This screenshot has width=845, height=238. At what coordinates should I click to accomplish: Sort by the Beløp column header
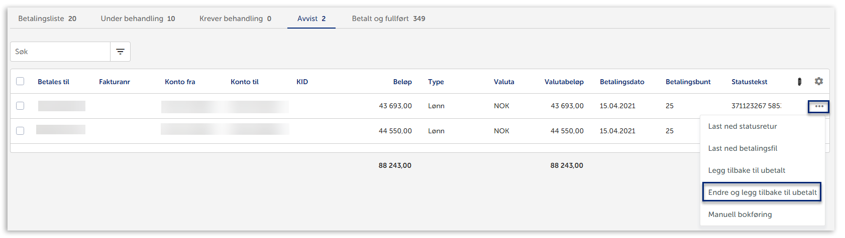tap(402, 82)
